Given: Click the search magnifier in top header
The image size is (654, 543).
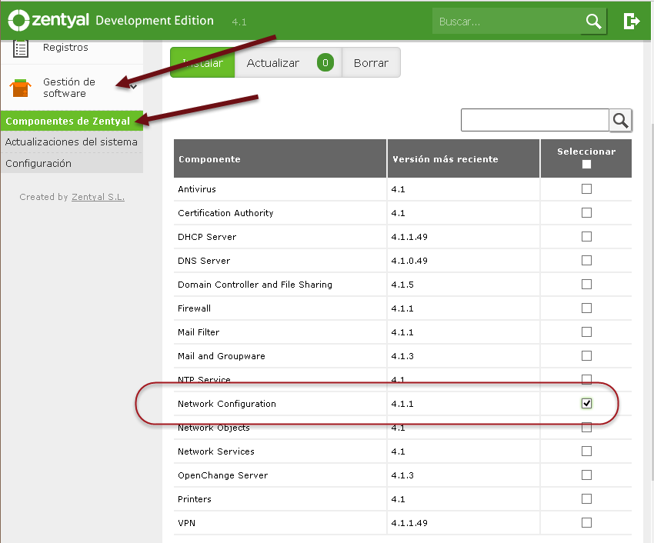Looking at the screenshot, I should point(593,22).
